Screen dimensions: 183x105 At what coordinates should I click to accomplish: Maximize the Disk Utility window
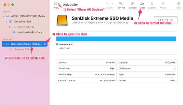[x=13, y=5]
